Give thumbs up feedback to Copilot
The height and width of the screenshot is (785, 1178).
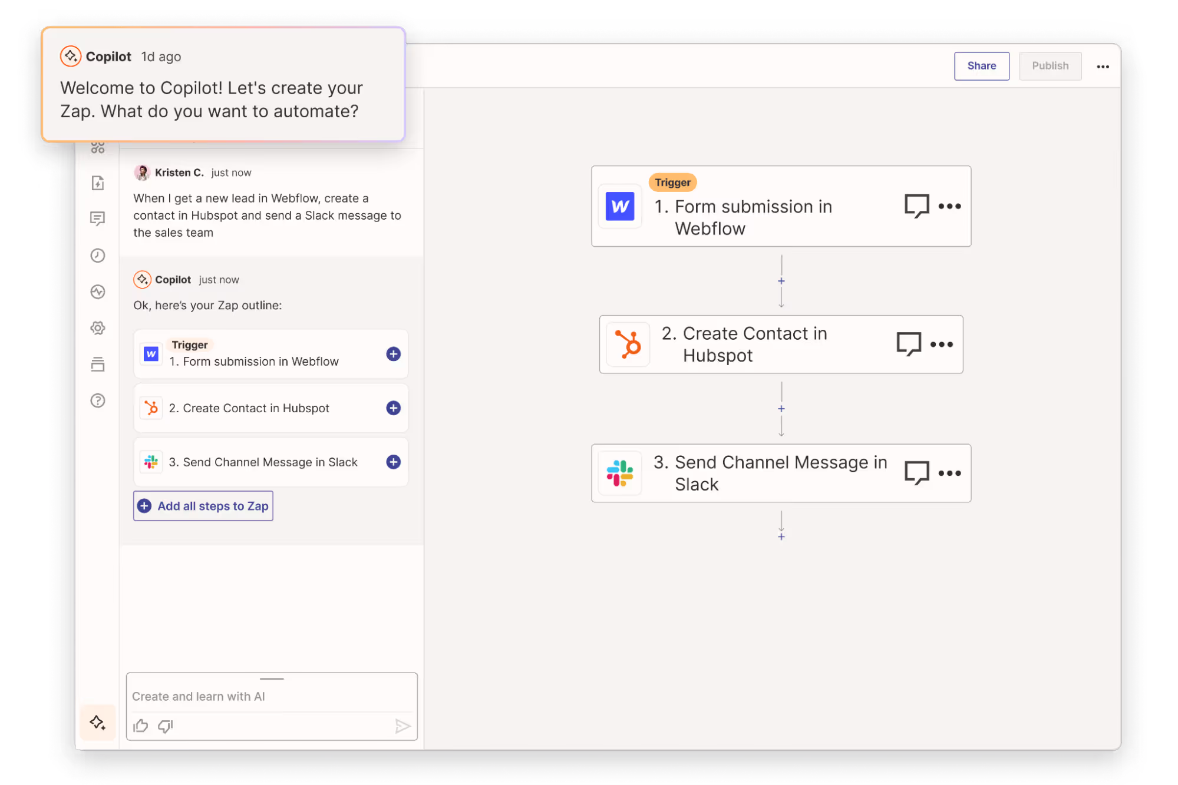[x=141, y=726]
